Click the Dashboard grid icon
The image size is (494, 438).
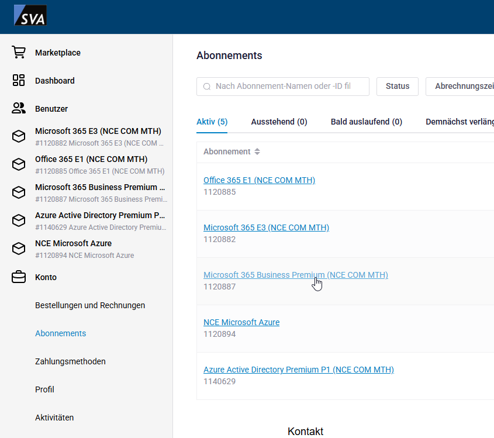tap(19, 80)
